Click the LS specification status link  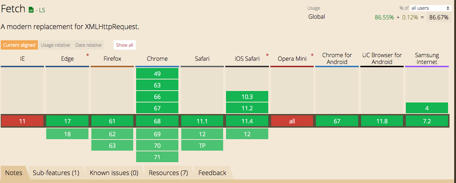pos(42,10)
